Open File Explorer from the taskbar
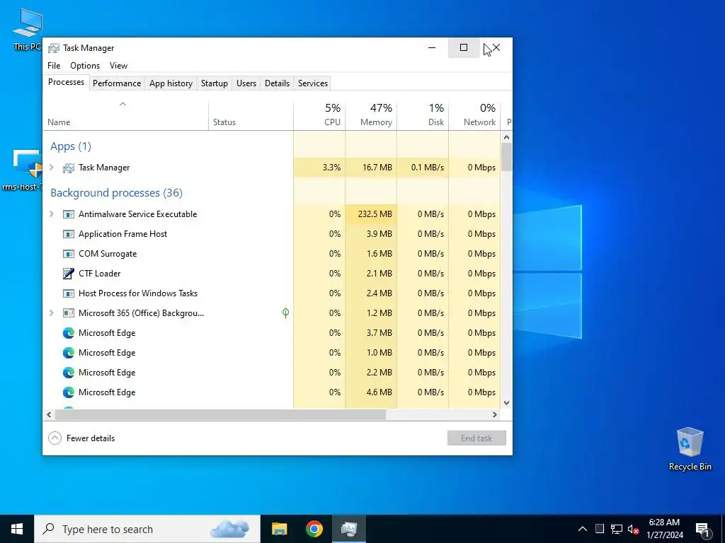 tap(279, 529)
